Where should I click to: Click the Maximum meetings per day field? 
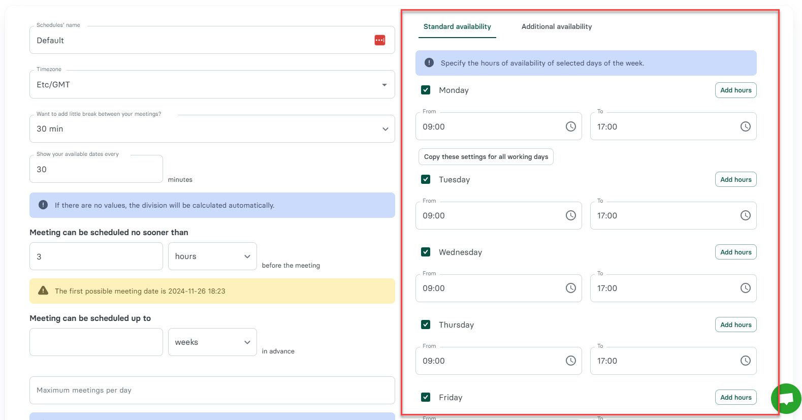212,390
